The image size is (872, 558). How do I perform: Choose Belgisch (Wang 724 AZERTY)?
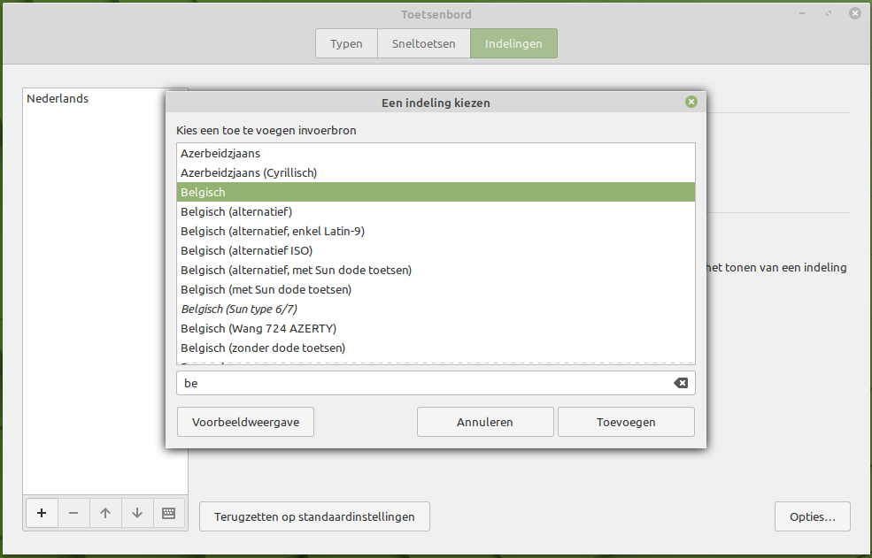pyautogui.click(x=259, y=328)
